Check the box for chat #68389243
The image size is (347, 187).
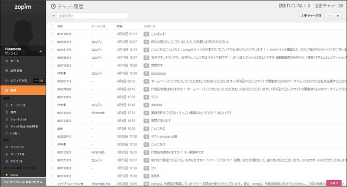click(52, 58)
